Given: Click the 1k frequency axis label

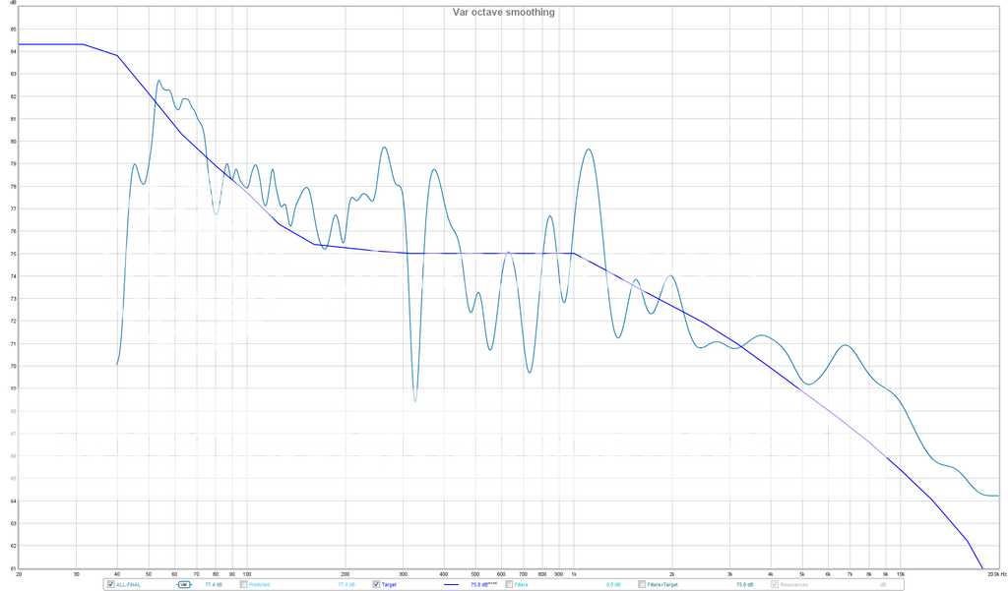Looking at the screenshot, I should (x=574, y=573).
